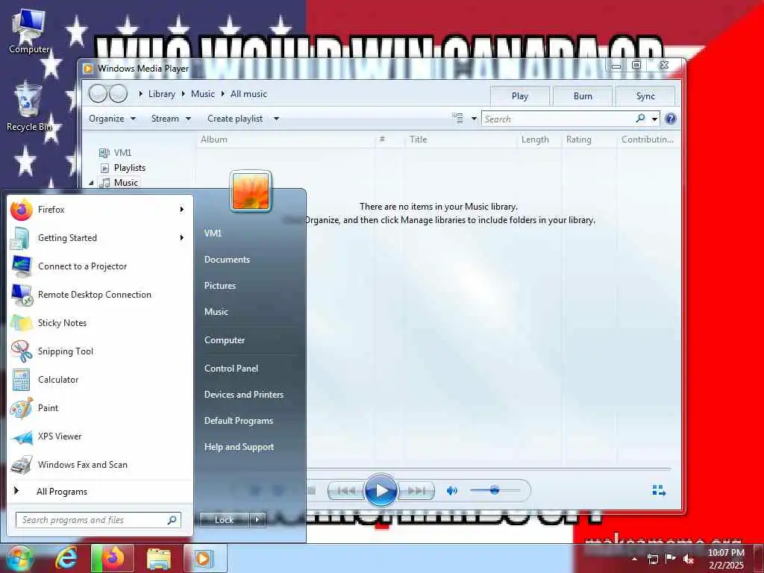
Task: Click the Next track button
Action: (x=416, y=491)
